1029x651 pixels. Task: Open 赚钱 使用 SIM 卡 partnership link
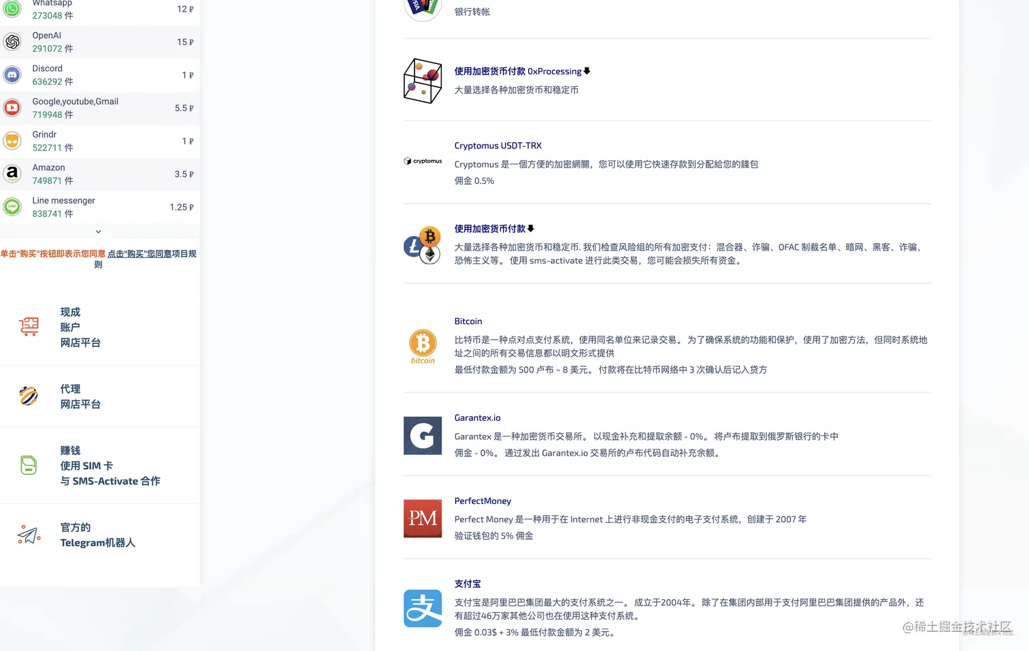click(110, 466)
